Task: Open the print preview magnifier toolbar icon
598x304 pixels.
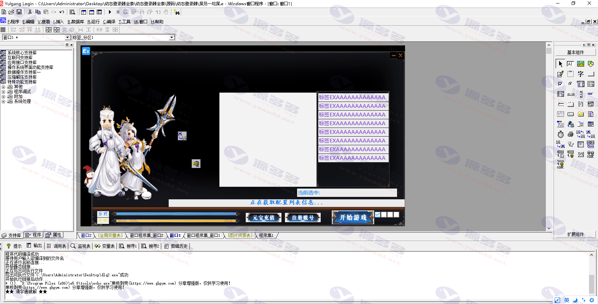Action: [72, 12]
